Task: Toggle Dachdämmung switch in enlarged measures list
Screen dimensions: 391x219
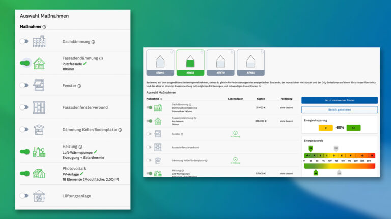Action: (x=24, y=41)
